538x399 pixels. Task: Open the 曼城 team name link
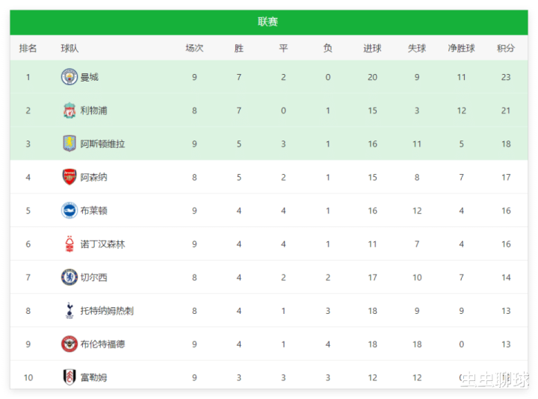coord(89,77)
